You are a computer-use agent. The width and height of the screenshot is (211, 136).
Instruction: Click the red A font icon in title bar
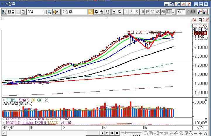[x=183, y=4]
